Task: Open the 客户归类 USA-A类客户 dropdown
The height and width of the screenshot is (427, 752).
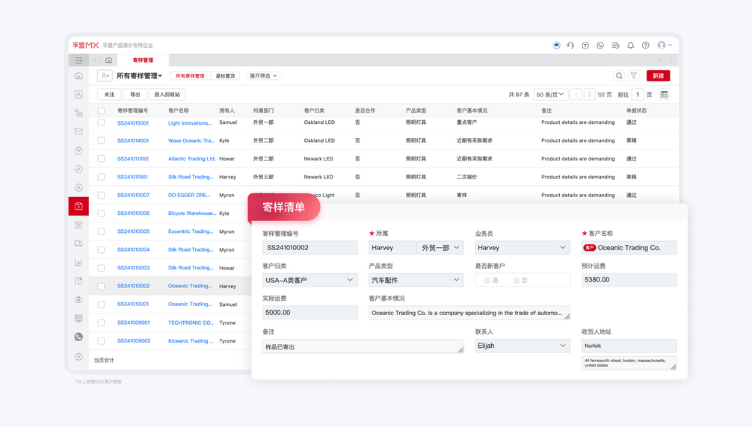Action: [x=309, y=280]
